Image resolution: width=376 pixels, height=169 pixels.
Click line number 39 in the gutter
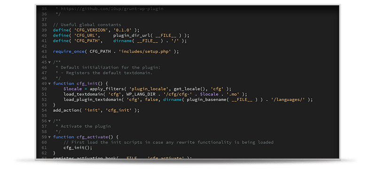(x=44, y=30)
